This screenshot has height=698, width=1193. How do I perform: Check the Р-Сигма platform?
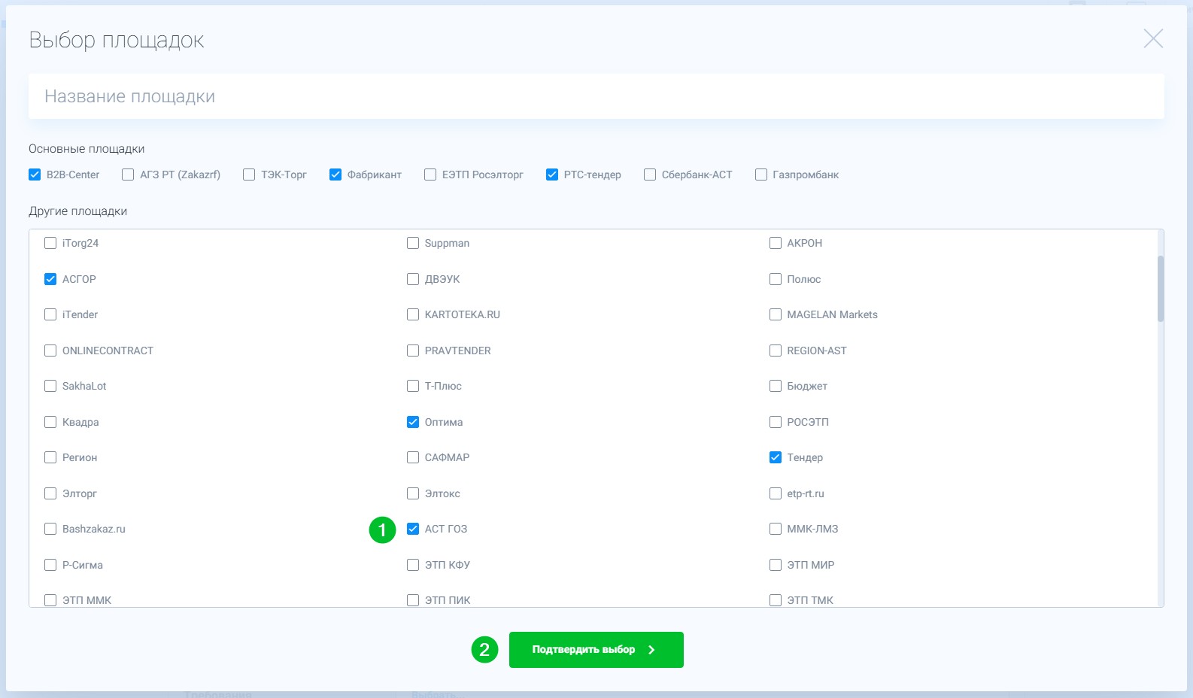[x=50, y=565]
